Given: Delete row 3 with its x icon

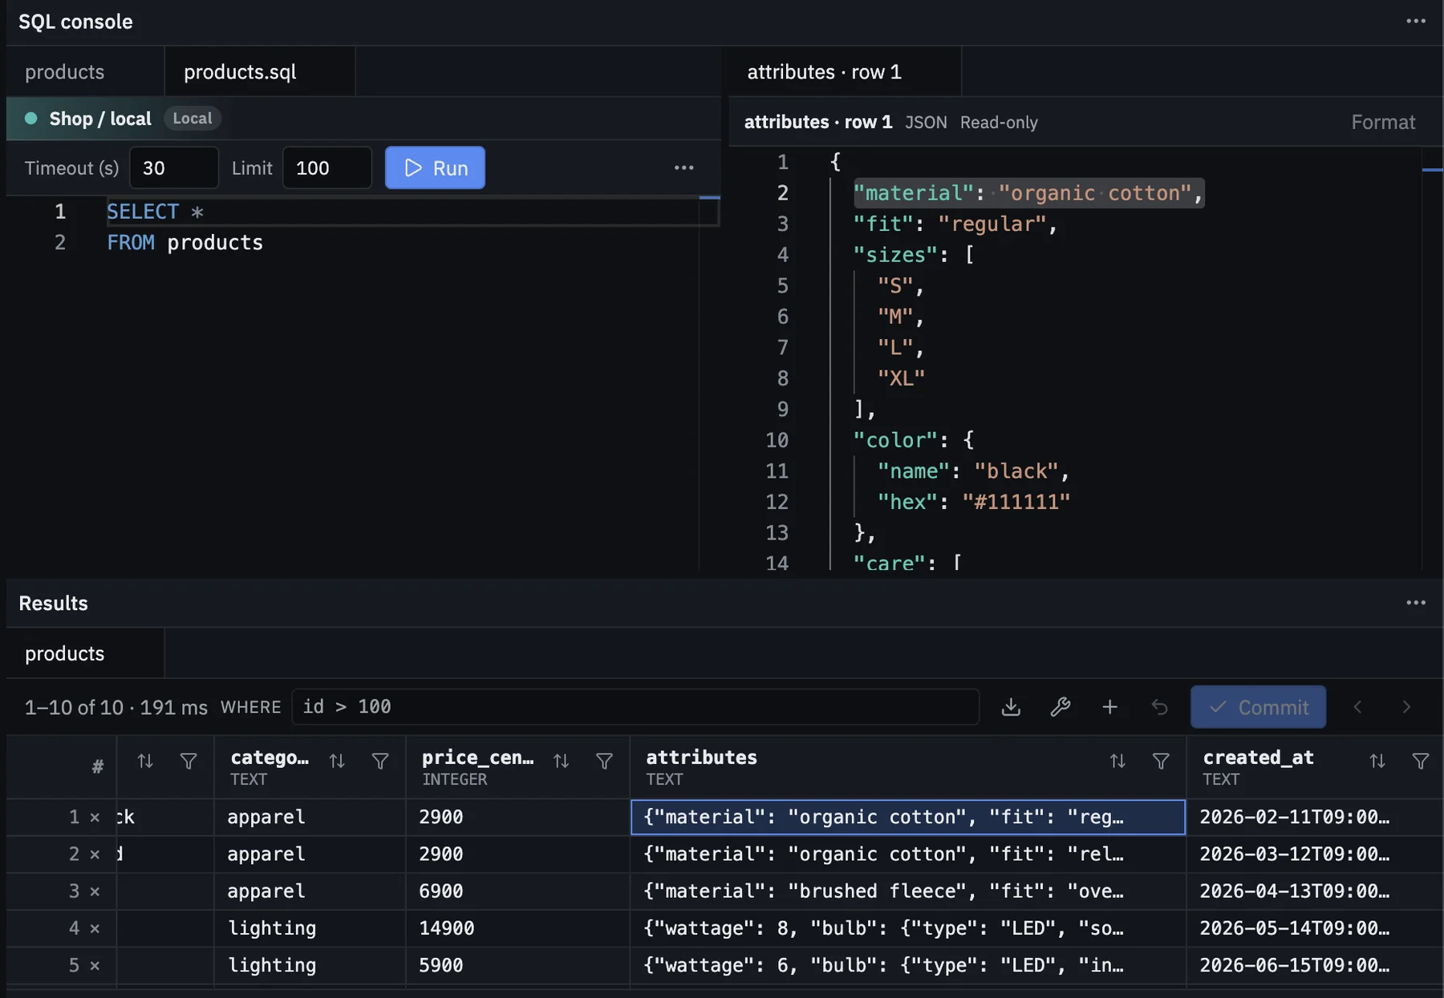Looking at the screenshot, I should (95, 891).
